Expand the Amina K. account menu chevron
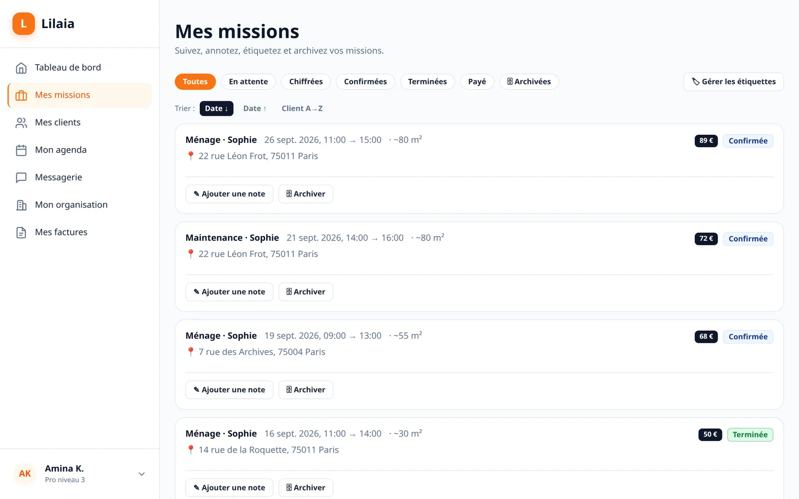 coord(142,474)
